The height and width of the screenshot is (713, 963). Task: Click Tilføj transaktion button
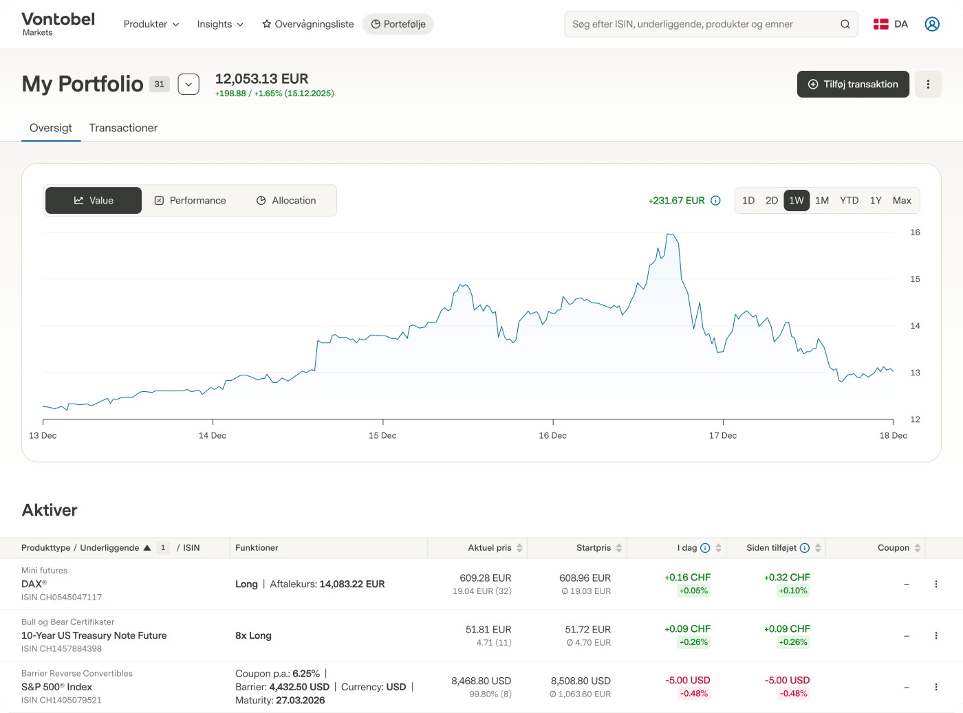tap(853, 85)
